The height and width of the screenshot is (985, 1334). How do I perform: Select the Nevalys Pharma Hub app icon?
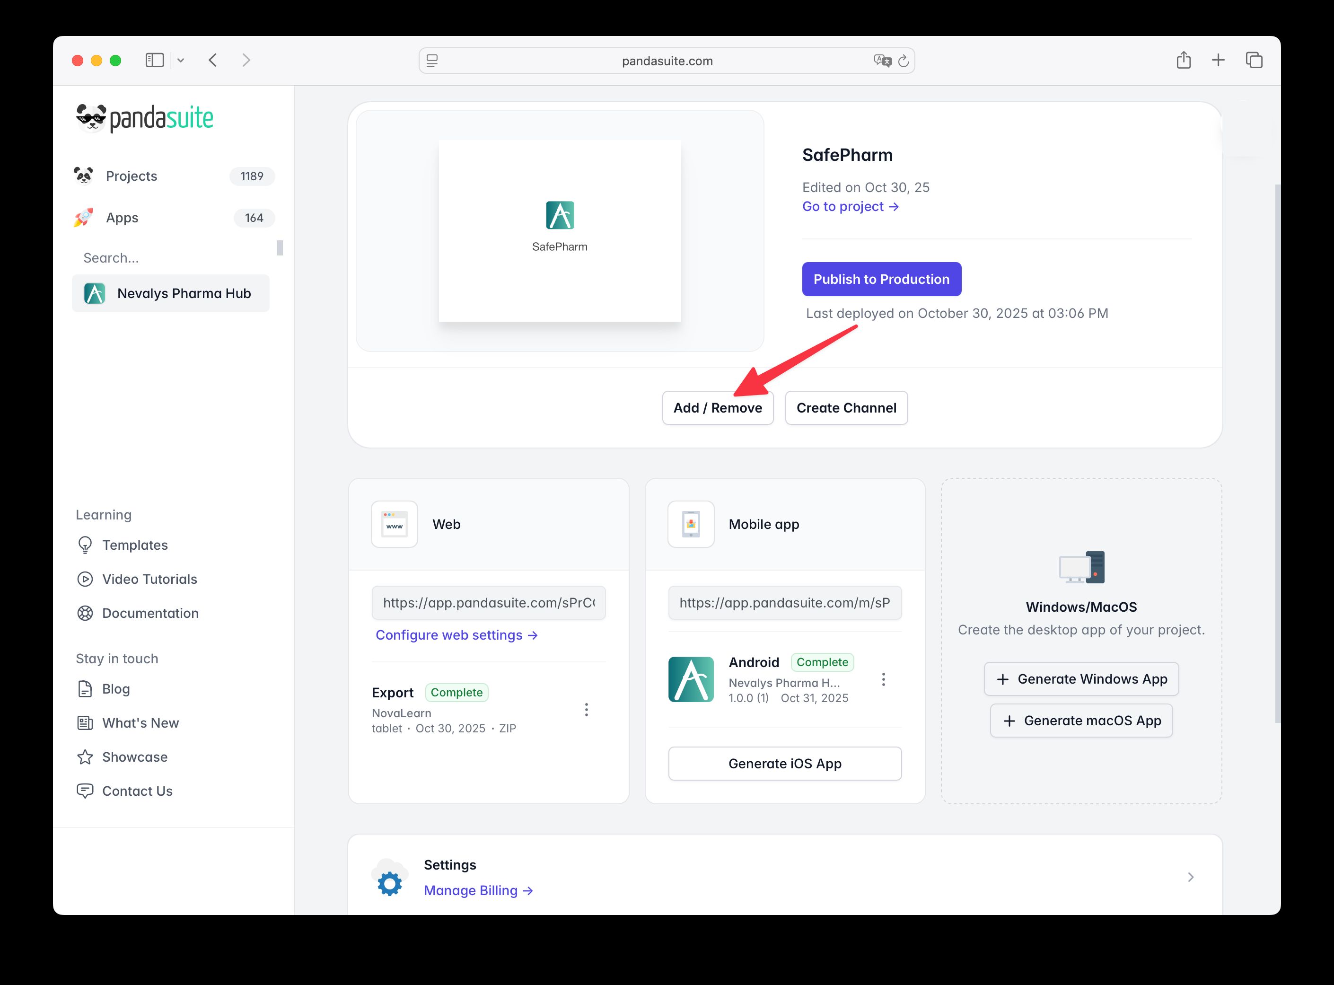(96, 293)
